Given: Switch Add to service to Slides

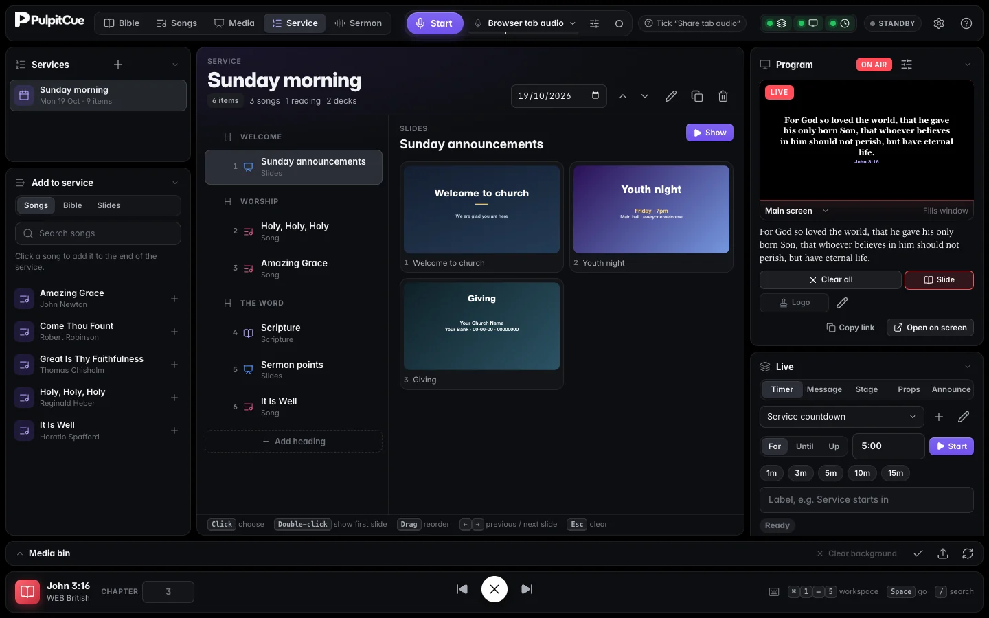Looking at the screenshot, I should click(x=109, y=205).
